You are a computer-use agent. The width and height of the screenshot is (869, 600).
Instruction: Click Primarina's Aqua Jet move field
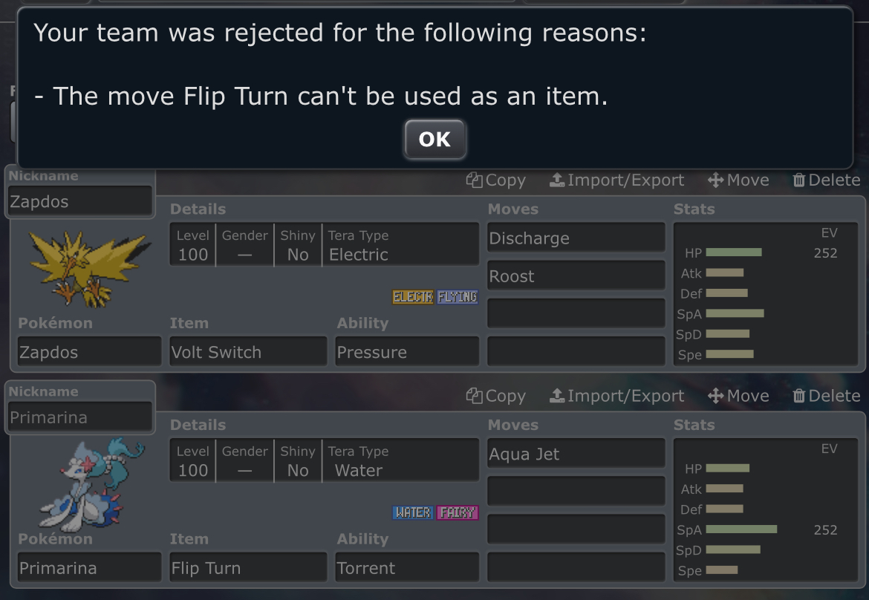point(576,454)
